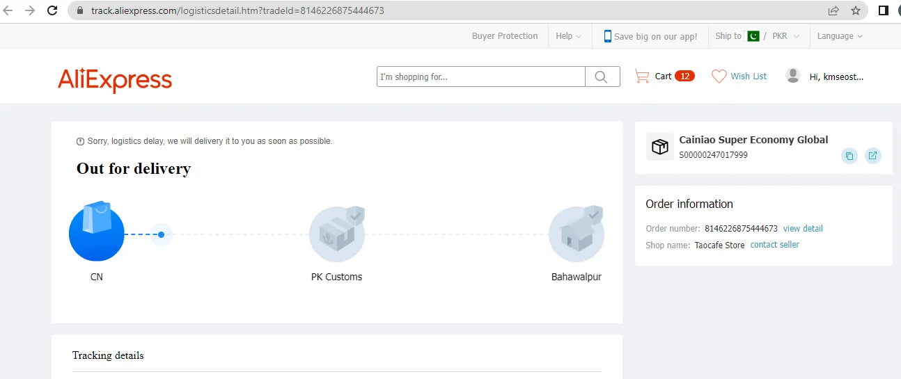The image size is (901, 379).
Task: Open the shopping Cart icon
Action: pos(641,76)
